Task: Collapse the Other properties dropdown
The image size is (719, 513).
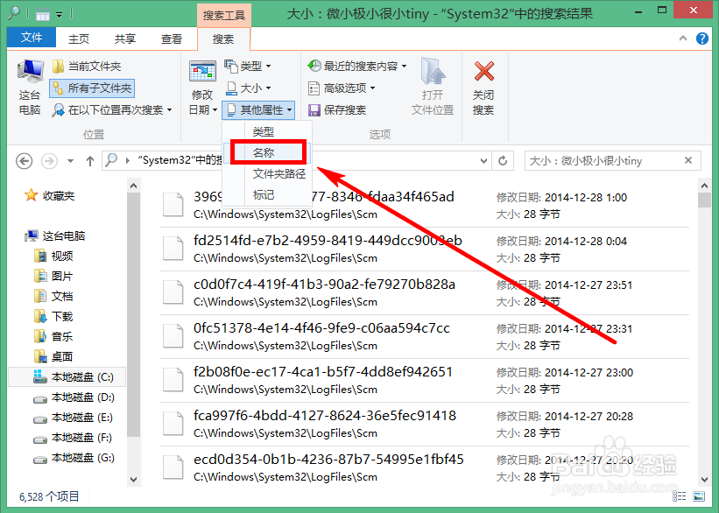Action: tap(258, 110)
